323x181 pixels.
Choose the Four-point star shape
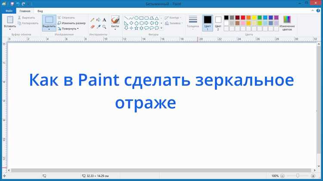click(131, 28)
